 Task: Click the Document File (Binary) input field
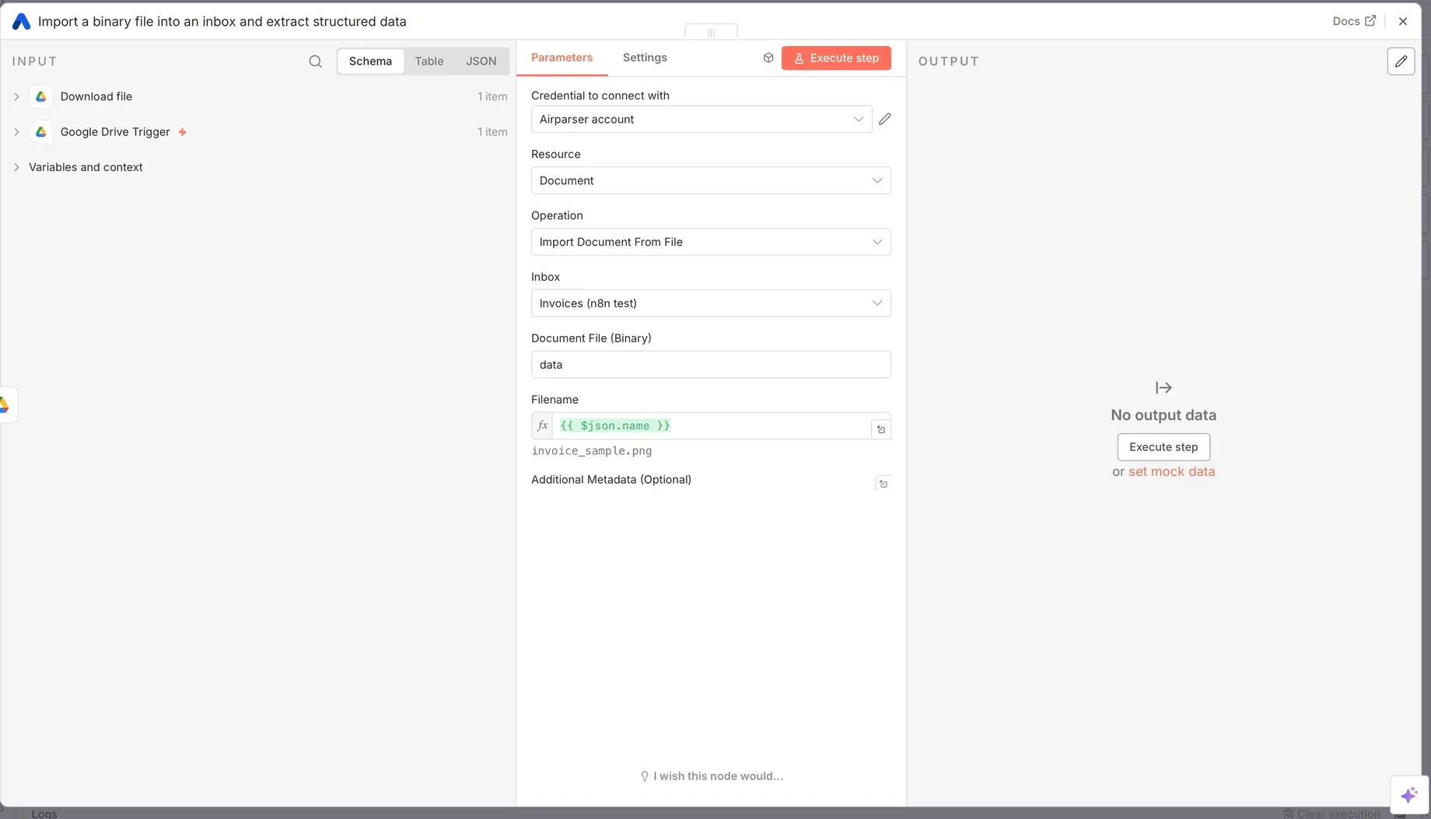coord(710,365)
